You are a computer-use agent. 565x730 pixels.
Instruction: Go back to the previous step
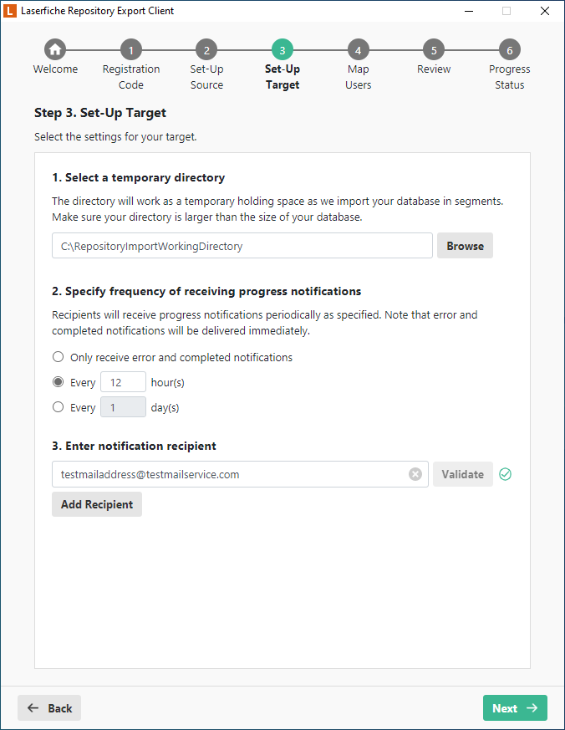pyautogui.click(x=48, y=707)
